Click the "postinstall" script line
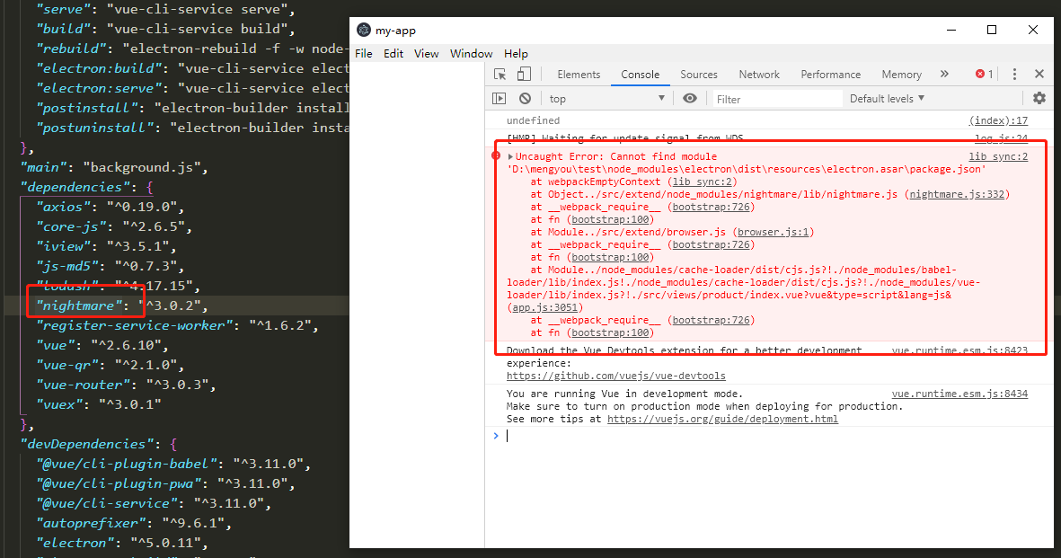Image resolution: width=1061 pixels, height=558 pixels. (x=192, y=108)
